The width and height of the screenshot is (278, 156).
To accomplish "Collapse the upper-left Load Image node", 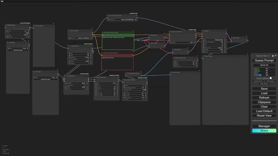I will point(7,42).
